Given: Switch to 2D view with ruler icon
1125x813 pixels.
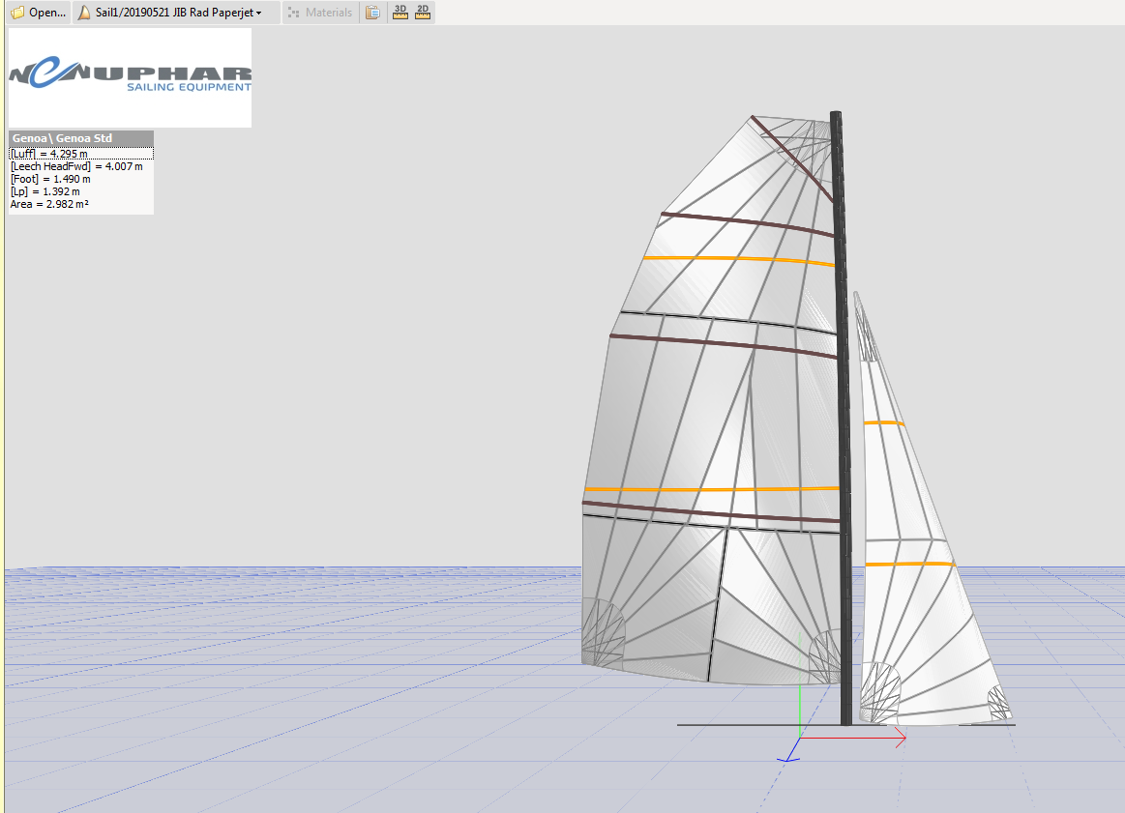Looking at the screenshot, I should coord(423,13).
